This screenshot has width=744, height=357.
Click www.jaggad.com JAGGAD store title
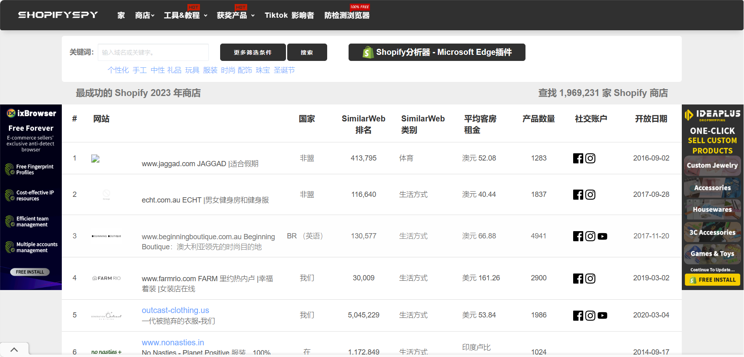[x=200, y=164]
